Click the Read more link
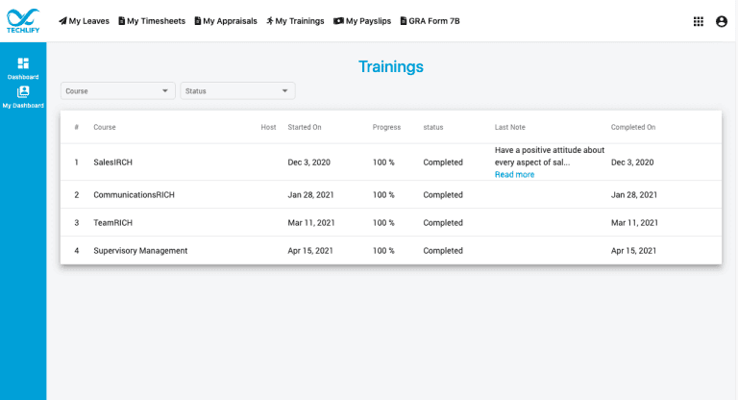 click(x=514, y=174)
